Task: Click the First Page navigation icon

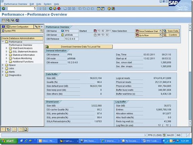Action: (80, 8)
